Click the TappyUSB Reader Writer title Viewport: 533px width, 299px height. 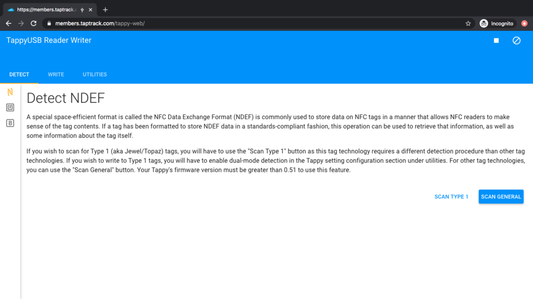pos(49,40)
